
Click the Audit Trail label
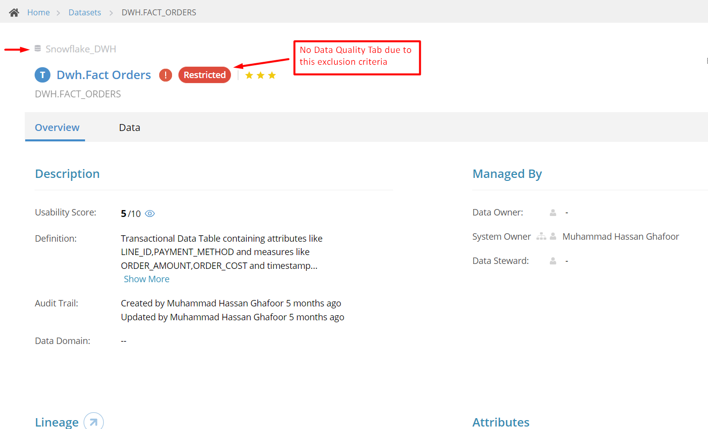click(56, 303)
